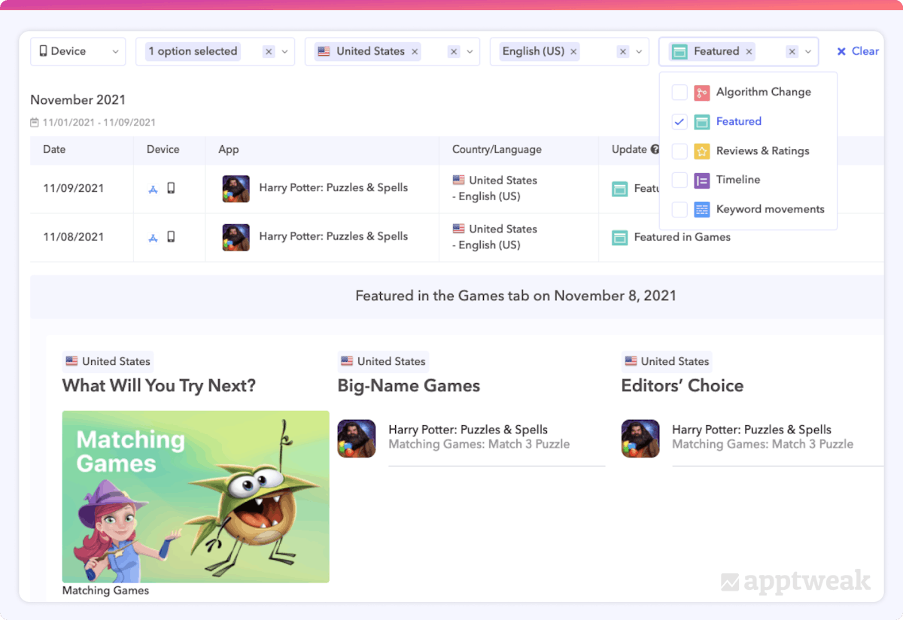The height and width of the screenshot is (620, 903).
Task: Remove the Featured tag from filter
Action: click(749, 52)
